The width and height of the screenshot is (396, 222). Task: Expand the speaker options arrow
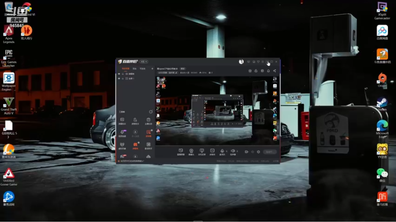(237, 151)
